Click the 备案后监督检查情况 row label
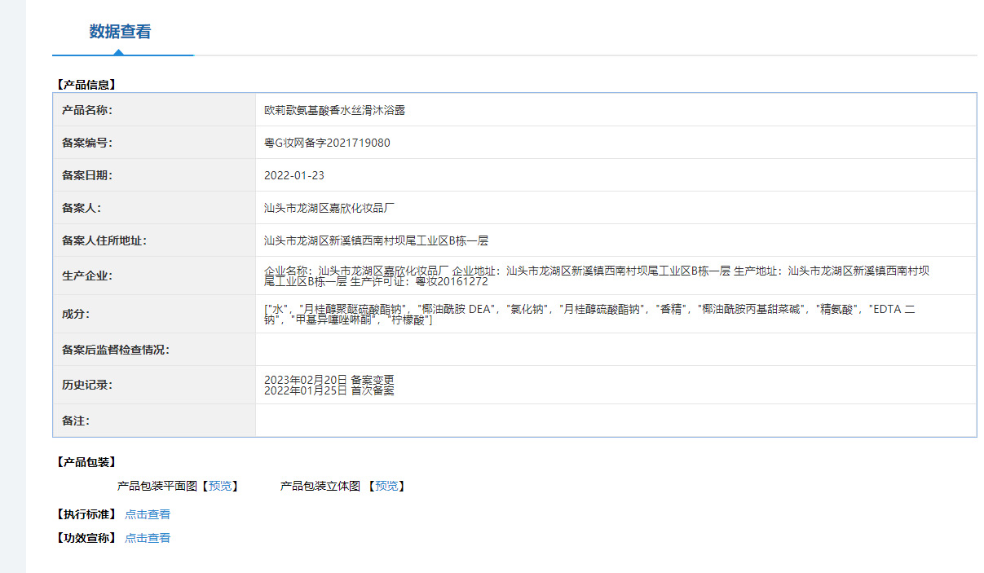The width and height of the screenshot is (984, 573). (x=116, y=350)
